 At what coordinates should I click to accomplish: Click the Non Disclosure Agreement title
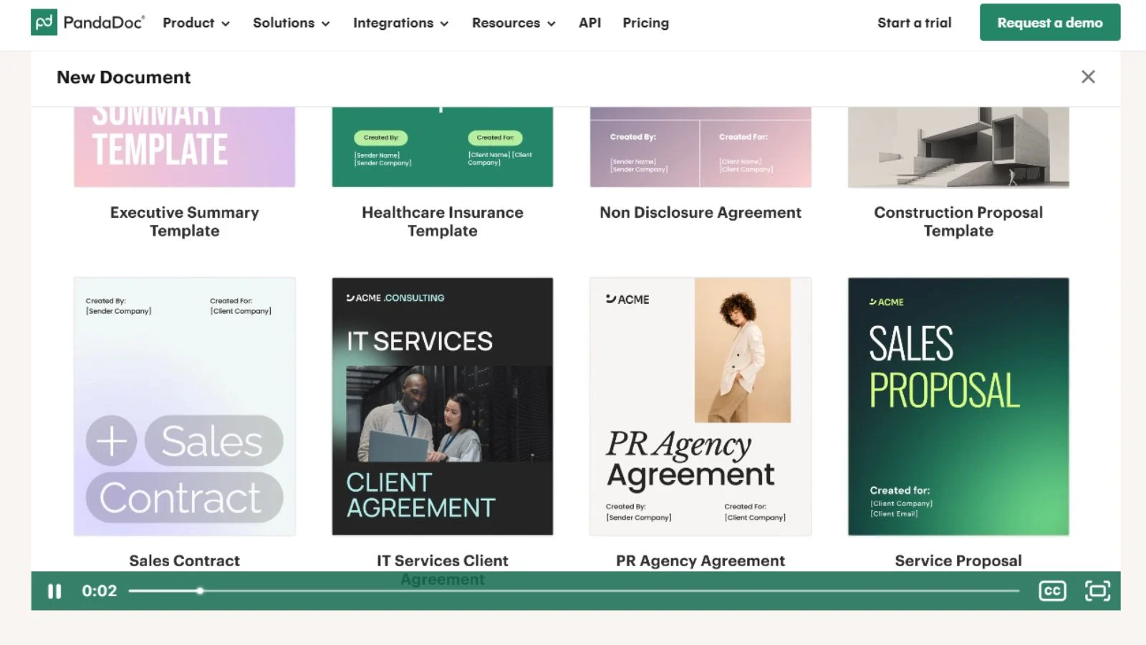click(700, 213)
